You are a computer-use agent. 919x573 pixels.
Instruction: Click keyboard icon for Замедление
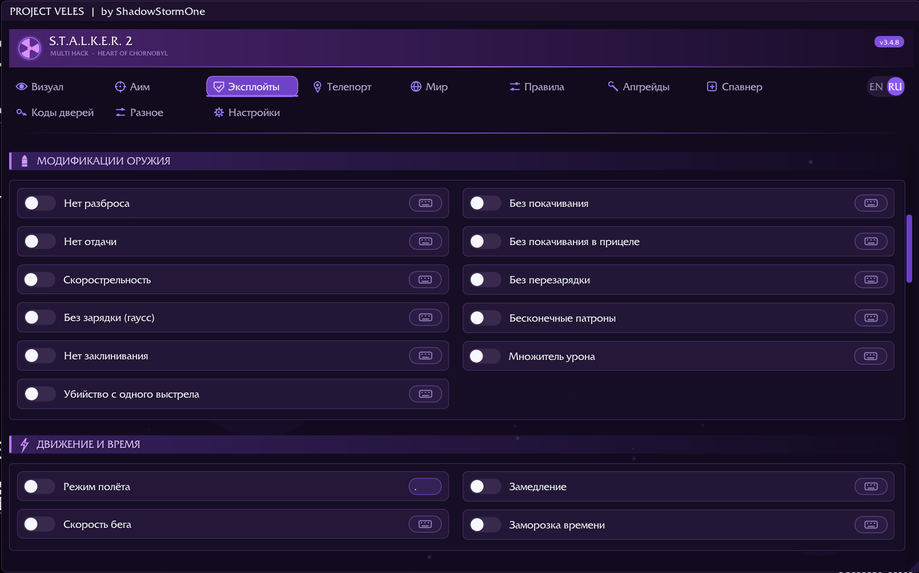(x=871, y=487)
